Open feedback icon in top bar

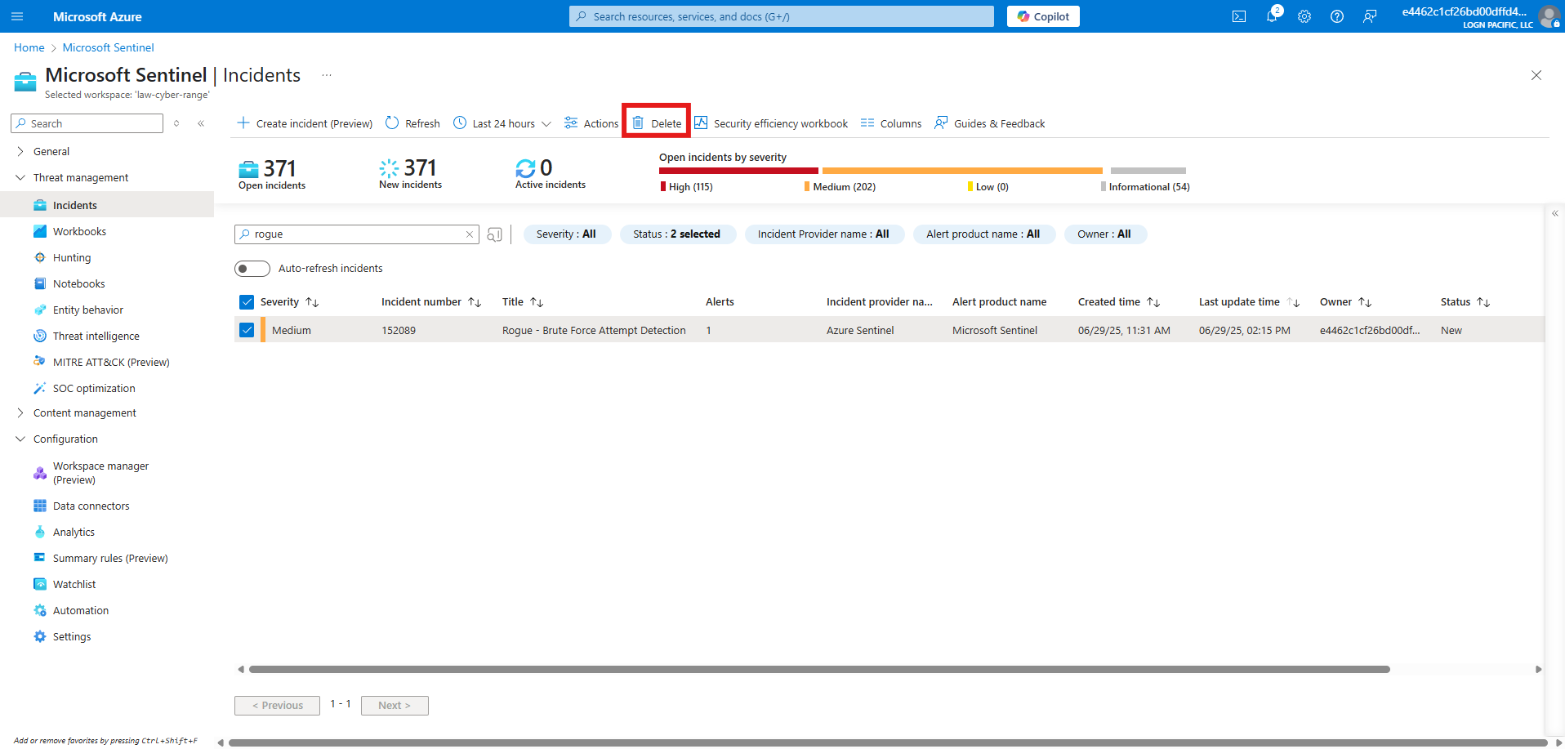coord(1370,16)
